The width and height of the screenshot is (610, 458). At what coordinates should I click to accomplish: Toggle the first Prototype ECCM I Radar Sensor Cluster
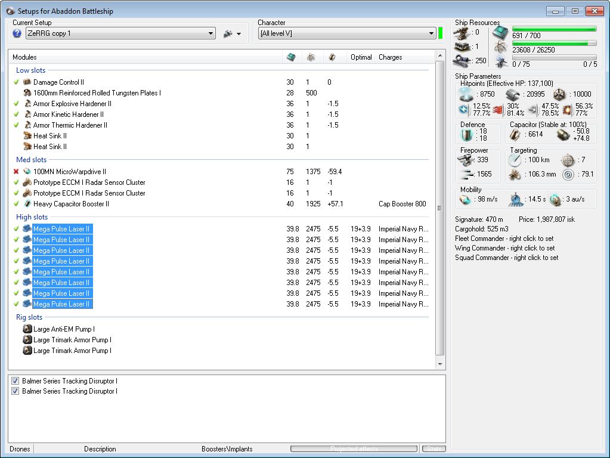[16, 182]
